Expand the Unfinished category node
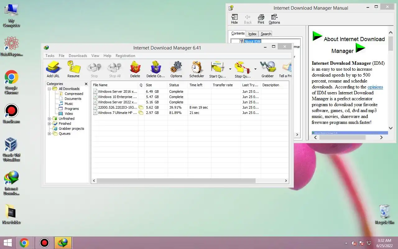398x249 pixels. (x=49, y=119)
